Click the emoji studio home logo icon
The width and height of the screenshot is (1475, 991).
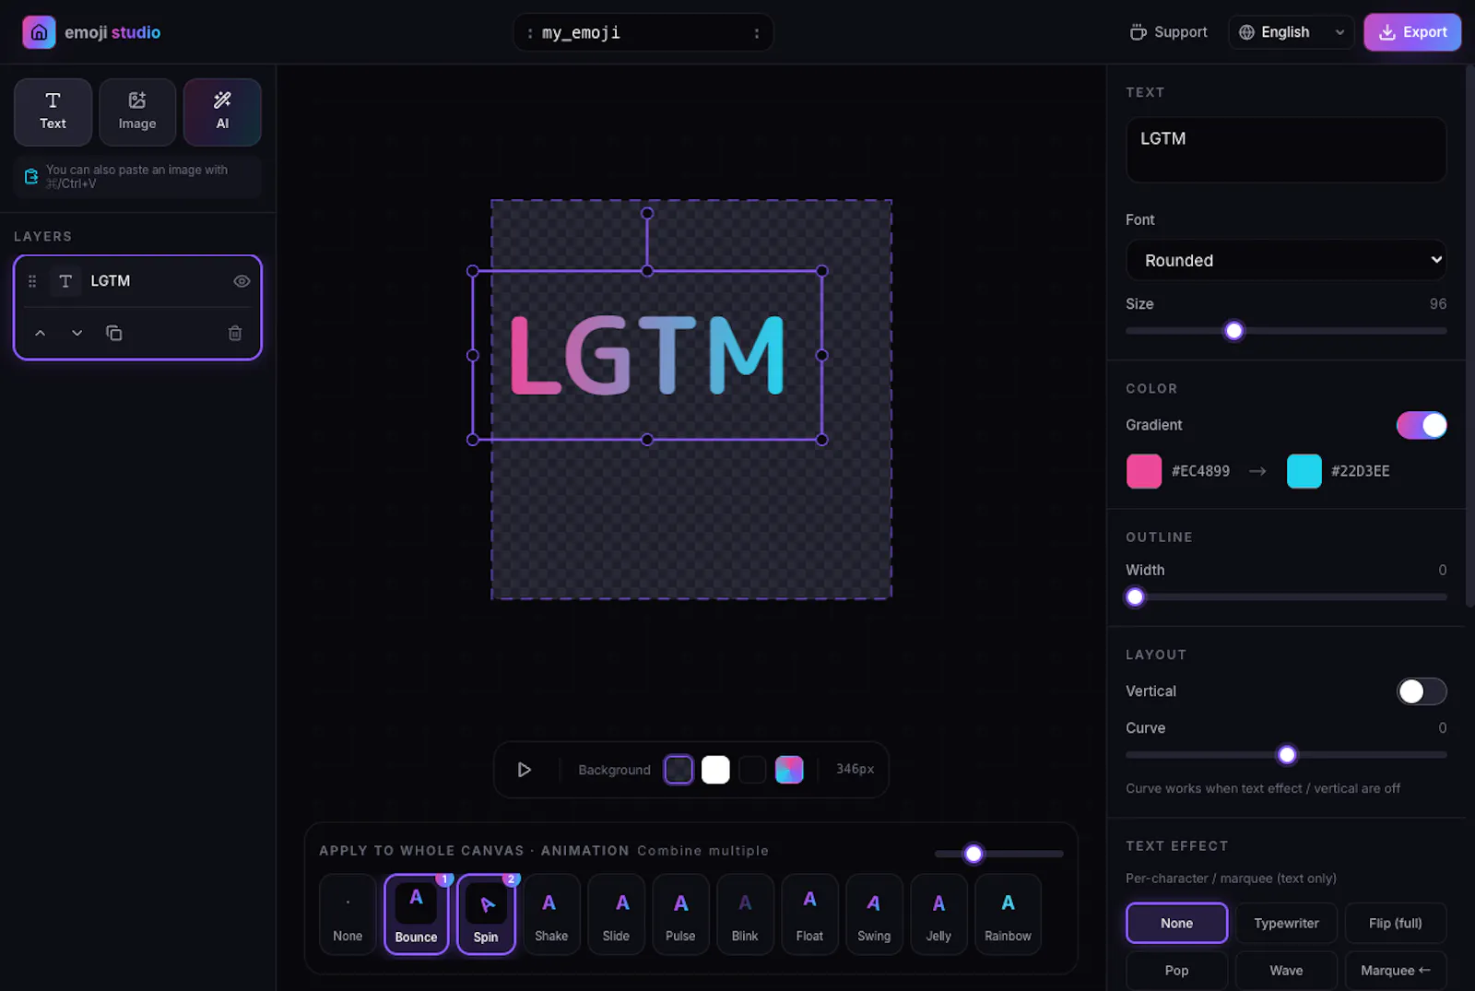click(x=39, y=32)
